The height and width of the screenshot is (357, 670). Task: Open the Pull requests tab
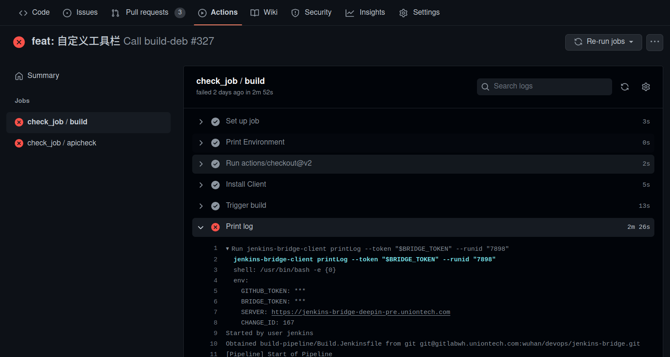click(x=148, y=13)
